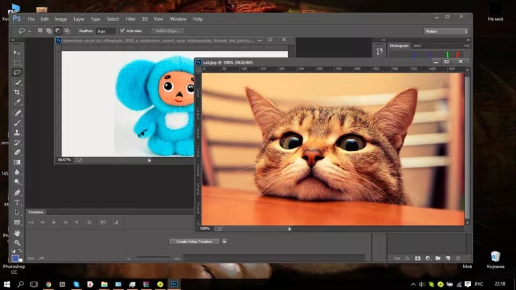Click the timeline zoom slider
This screenshot has width=516, height=290.
(154, 257)
